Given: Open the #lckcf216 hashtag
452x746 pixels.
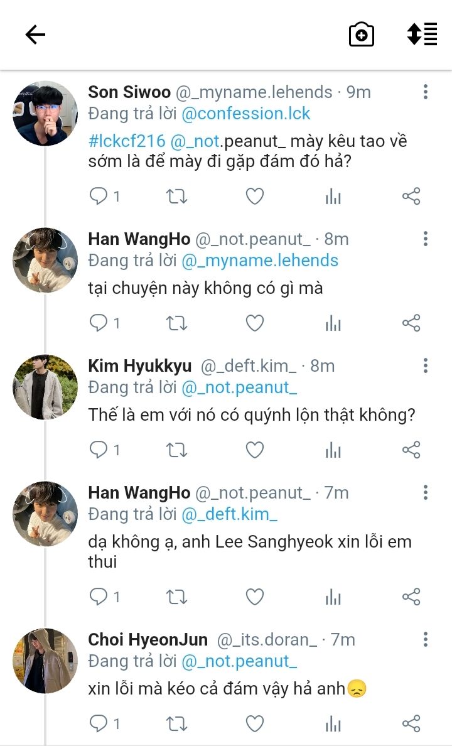Looking at the screenshot, I should [126, 141].
